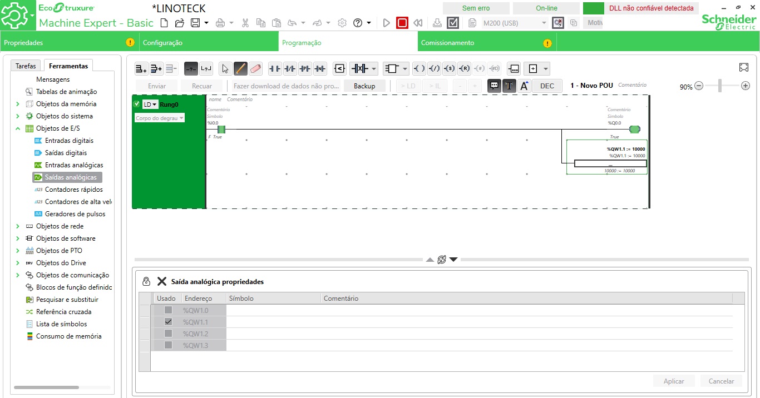Expand Objetos de rede tree node

[18, 226]
